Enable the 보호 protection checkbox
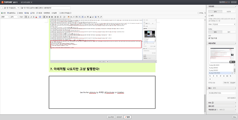The image size is (238, 120). [209, 16]
